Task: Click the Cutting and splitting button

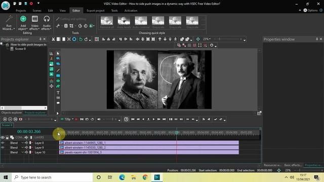Action: tap(71, 19)
